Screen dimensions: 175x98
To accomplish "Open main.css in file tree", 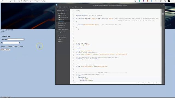I will point(60,41).
